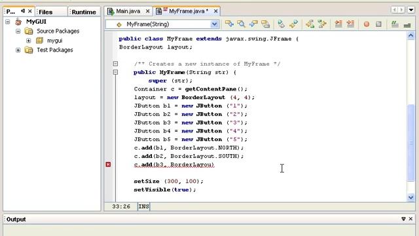The image size is (419, 236).
Task: Select Source Packages in project tree
Action: (58, 31)
